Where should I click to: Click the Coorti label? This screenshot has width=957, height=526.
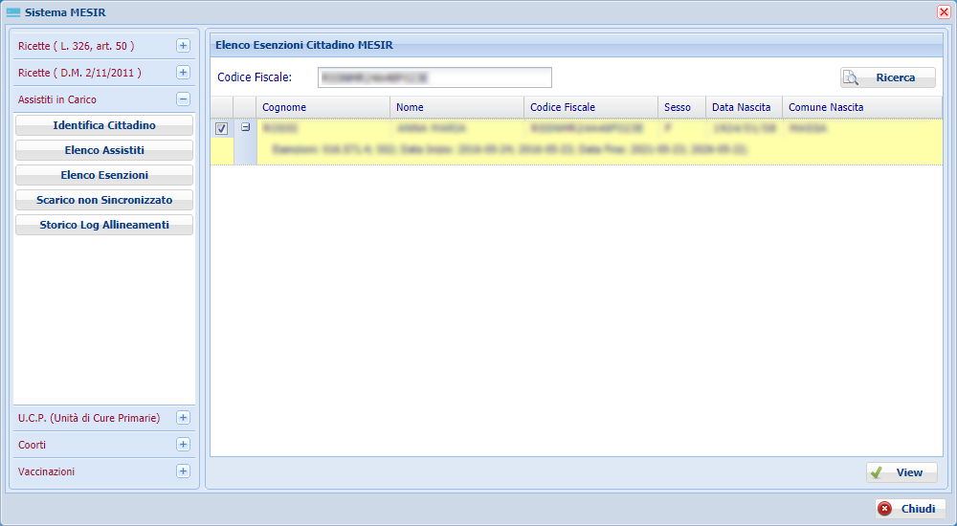(x=32, y=445)
